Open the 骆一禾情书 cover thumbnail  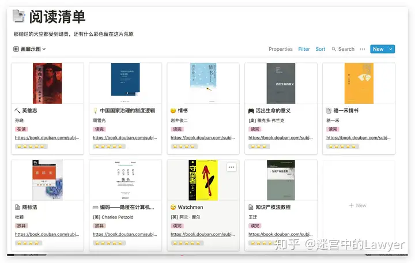[359, 83]
